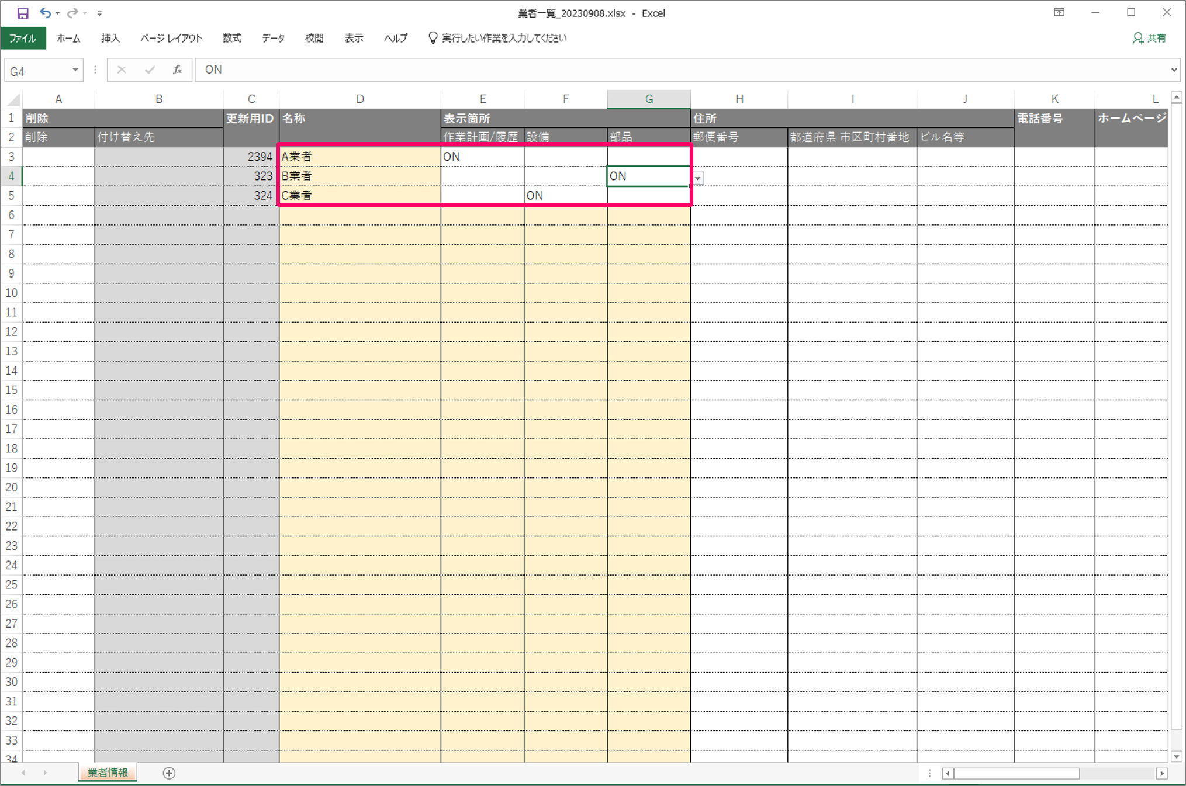Add new sheet with plus icon
The width and height of the screenshot is (1186, 786).
169,773
